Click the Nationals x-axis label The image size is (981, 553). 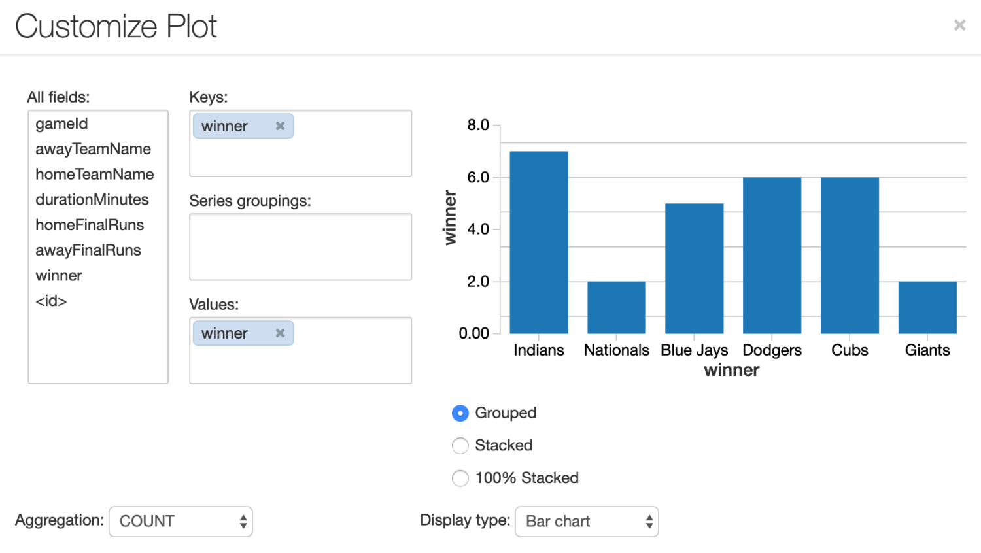tap(617, 350)
